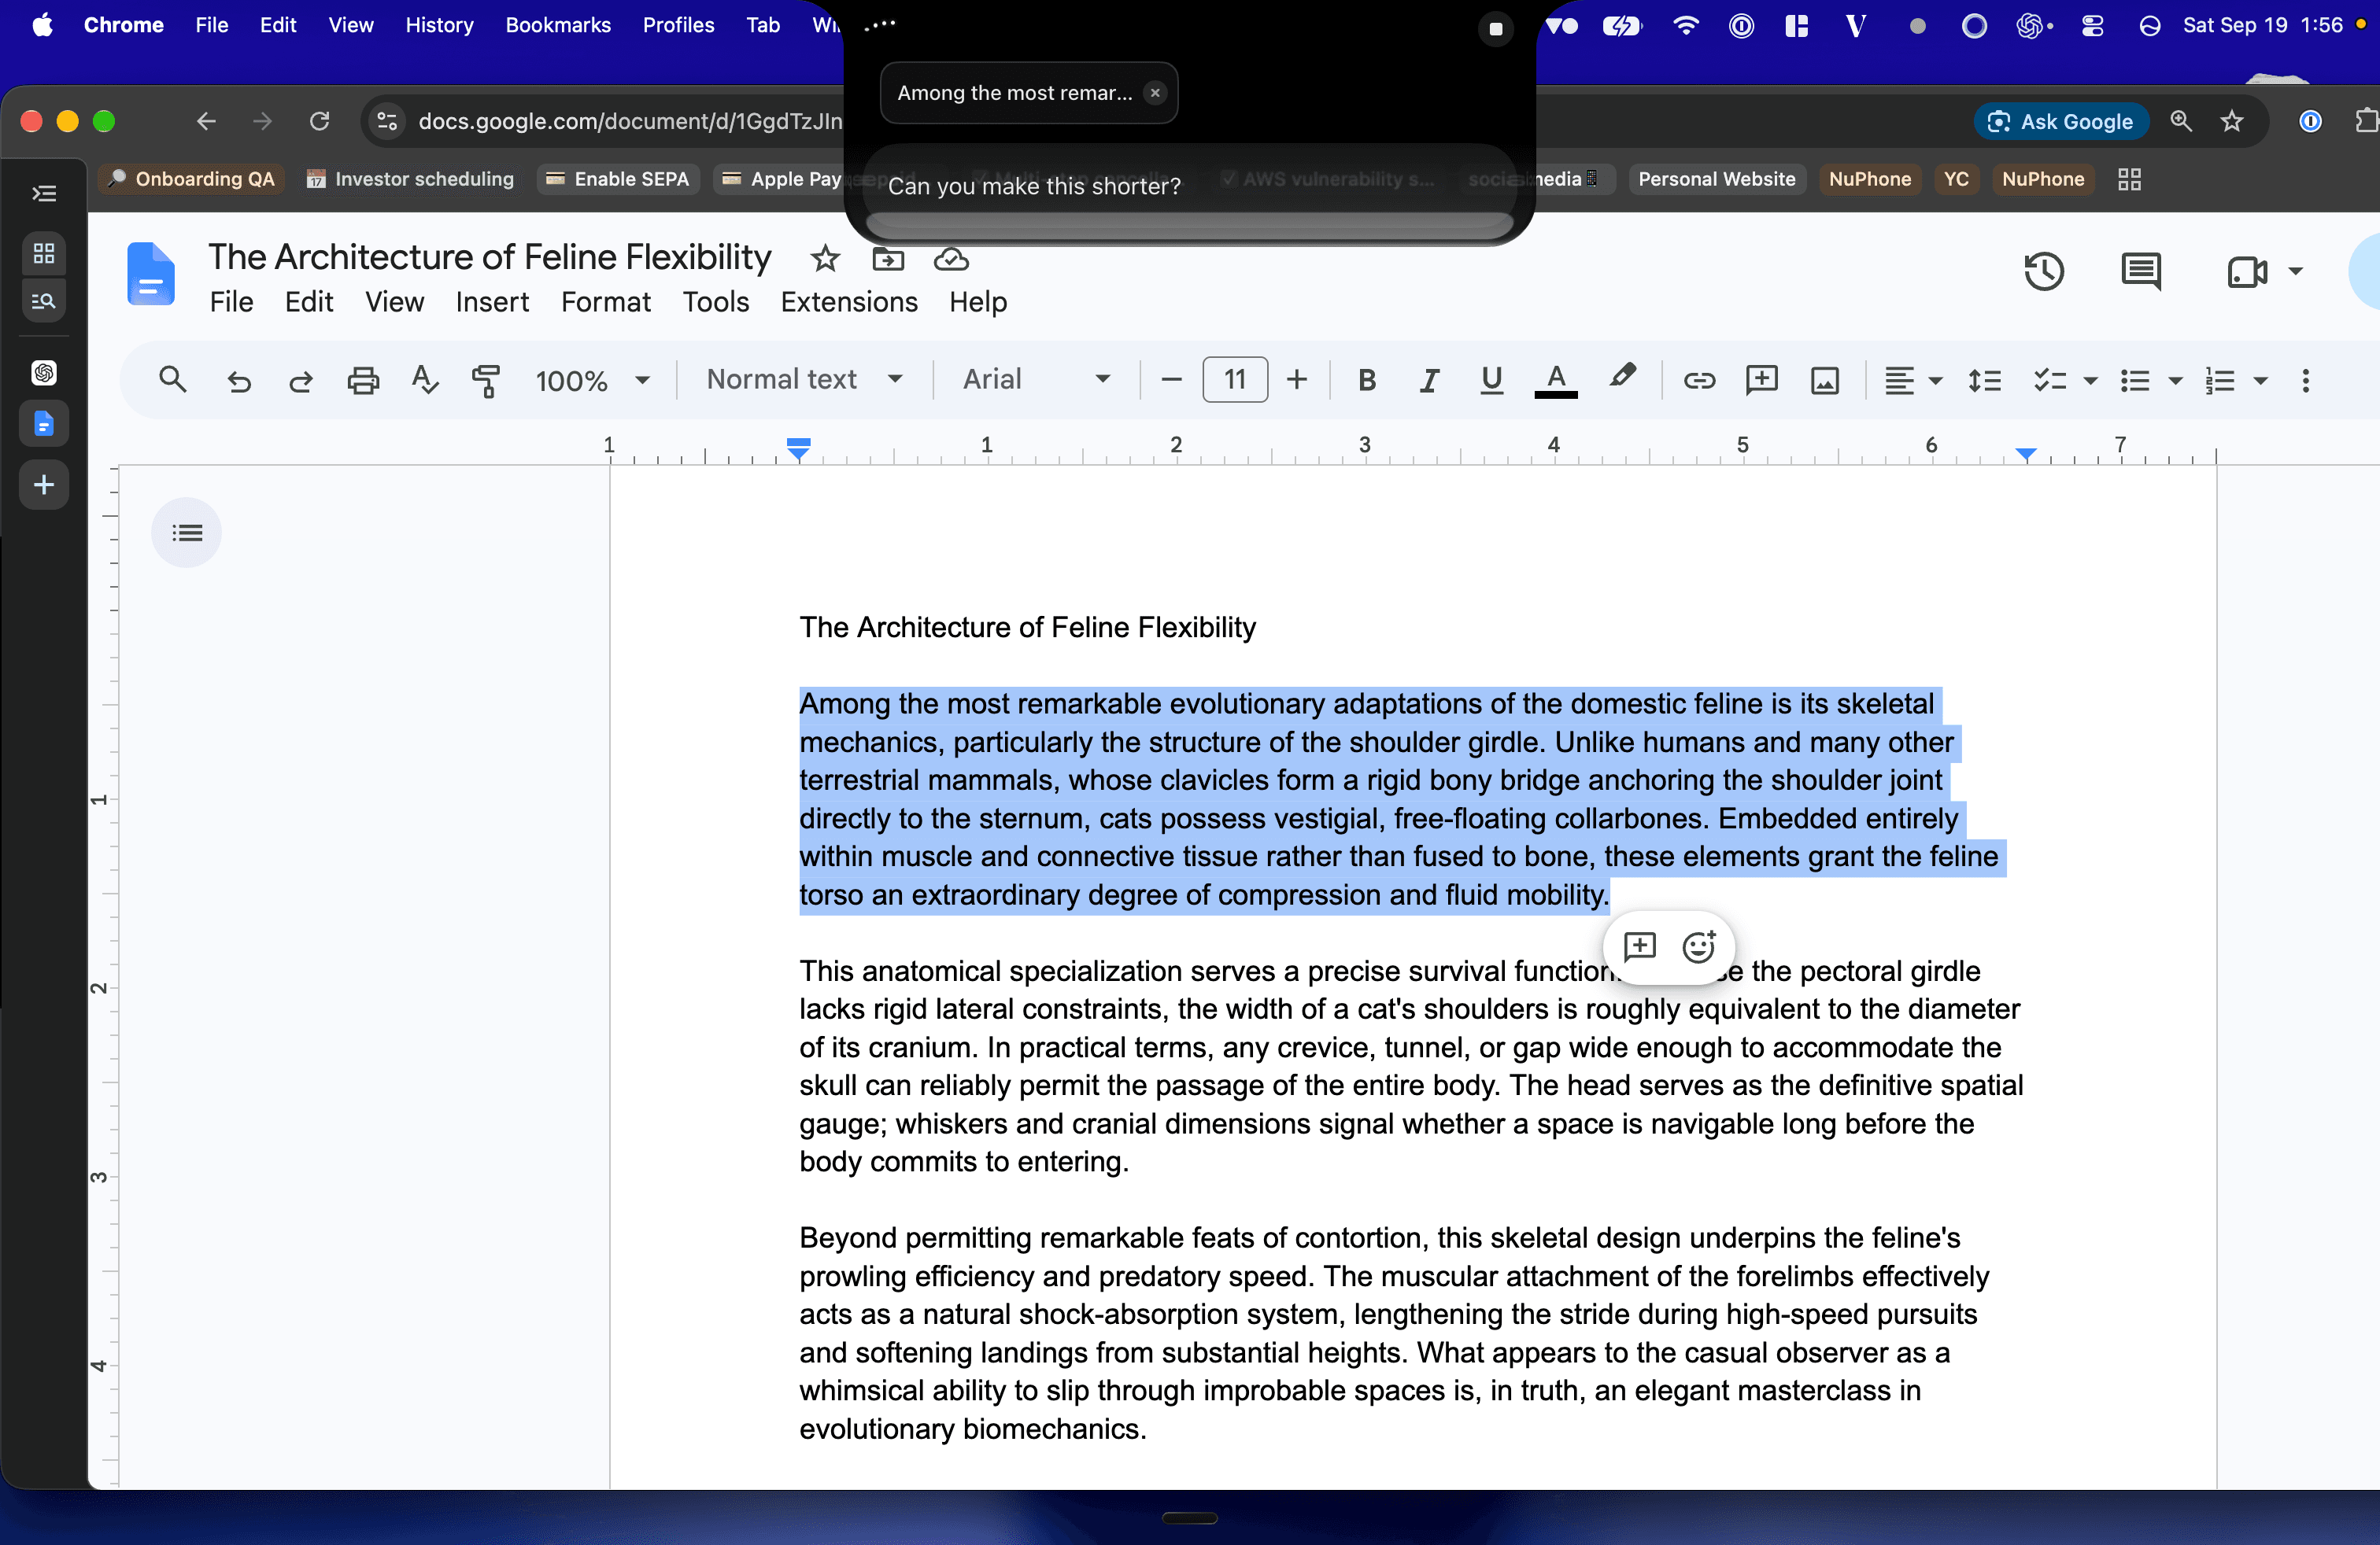The height and width of the screenshot is (1545, 2380).
Task: Open the Personal Website bookmark
Action: click(x=1716, y=179)
